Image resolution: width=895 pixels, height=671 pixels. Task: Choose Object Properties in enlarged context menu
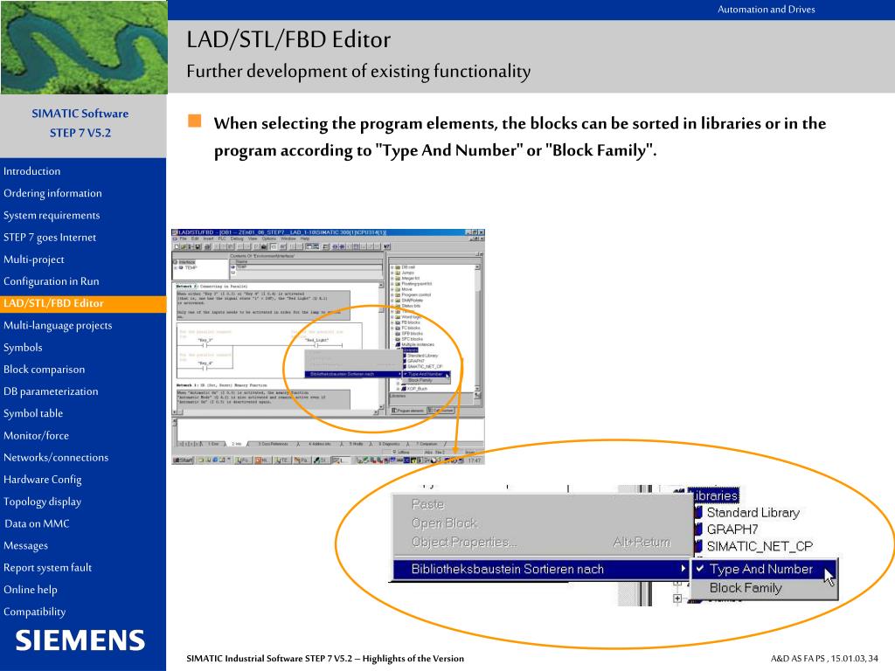click(464, 542)
